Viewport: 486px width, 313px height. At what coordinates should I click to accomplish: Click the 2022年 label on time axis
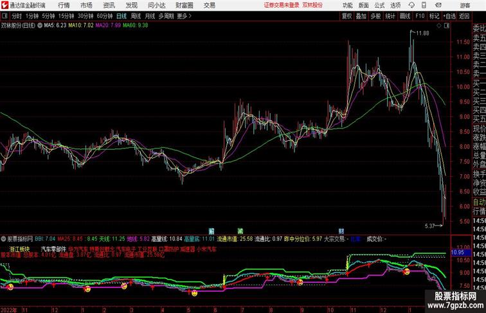(x=8, y=310)
